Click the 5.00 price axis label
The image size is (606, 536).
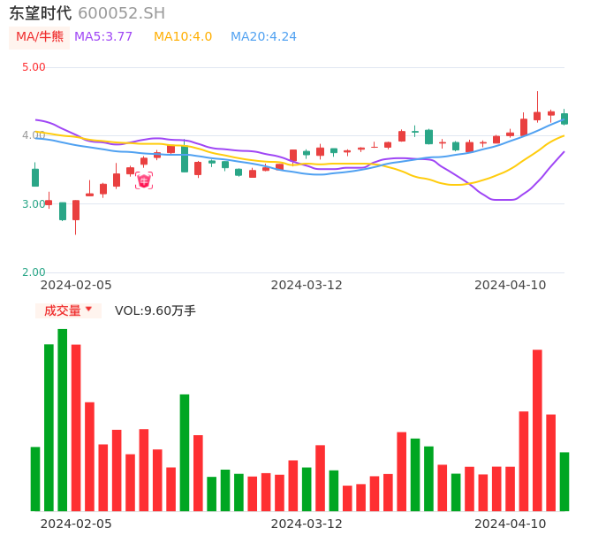tap(34, 67)
